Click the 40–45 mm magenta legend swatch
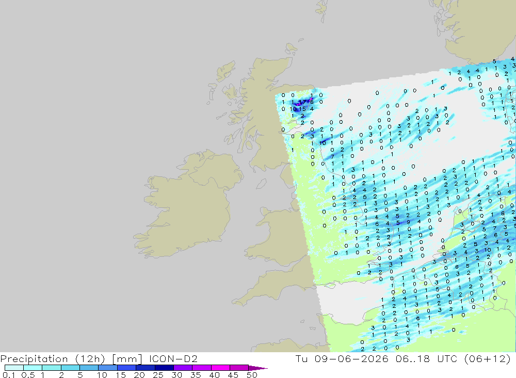 [x=220, y=368]
